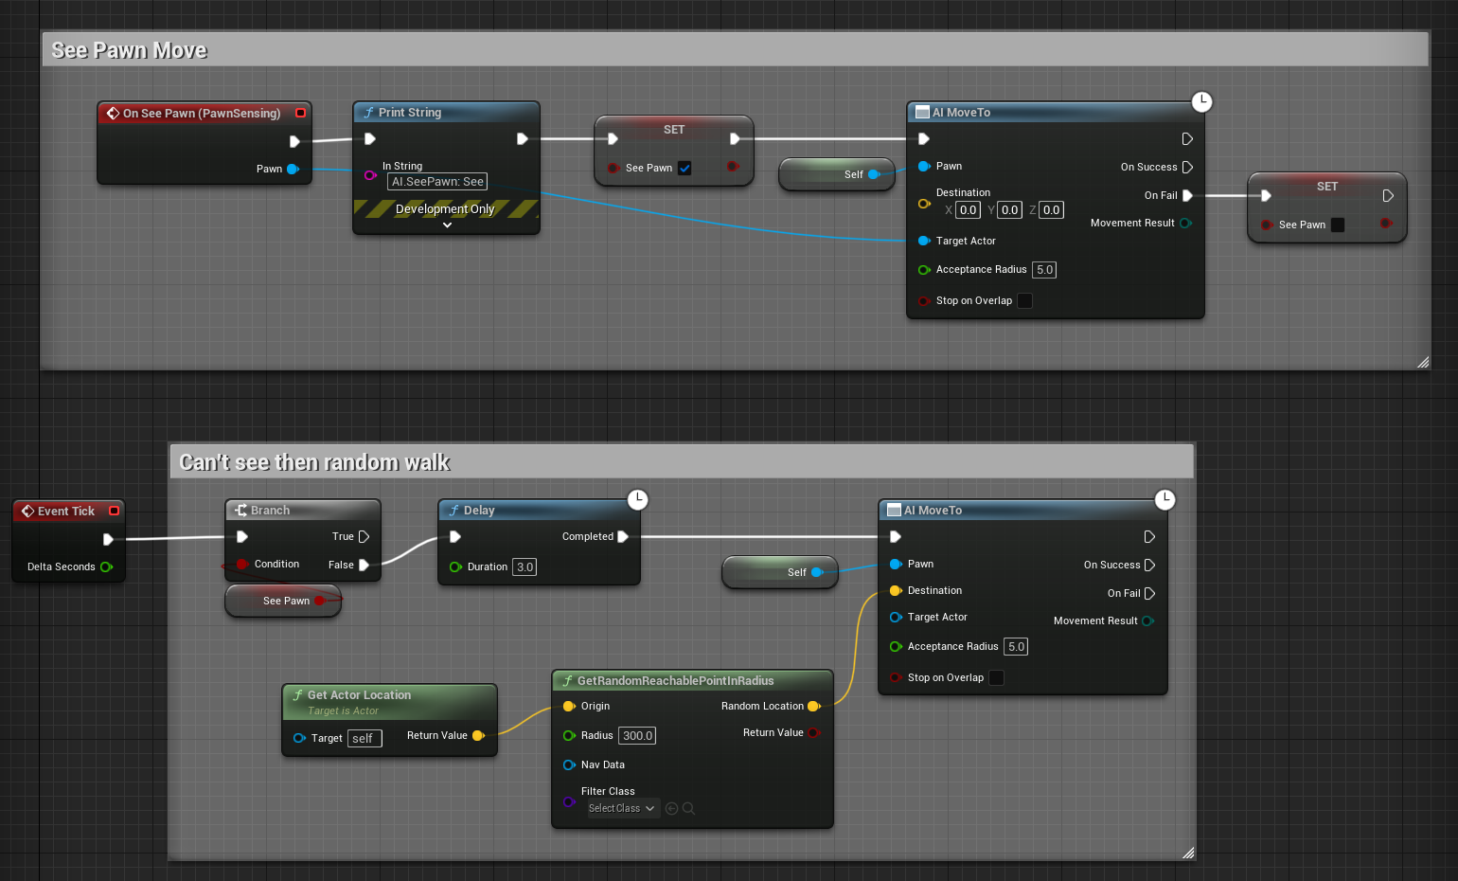The image size is (1458, 881).
Task: Click the Print String exec input pin
Action: coord(370,139)
